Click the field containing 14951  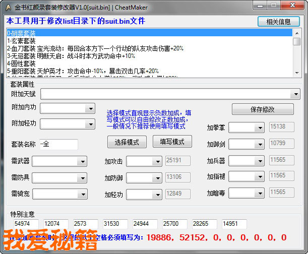(234, 224)
